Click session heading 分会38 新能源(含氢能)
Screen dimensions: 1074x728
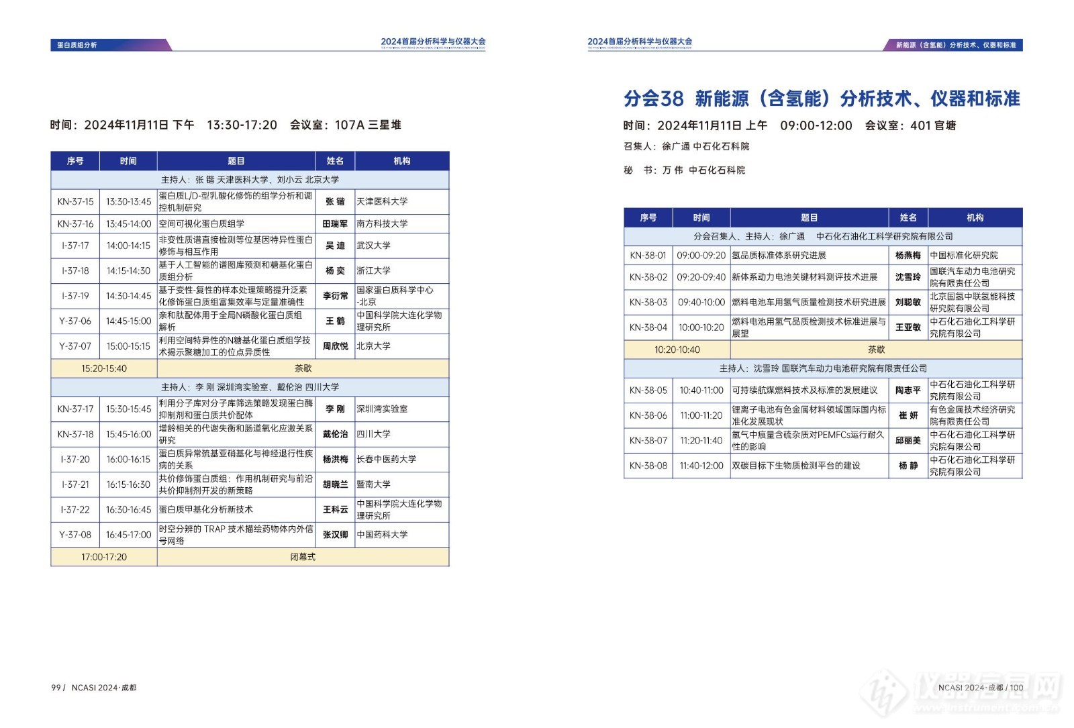pos(822,99)
